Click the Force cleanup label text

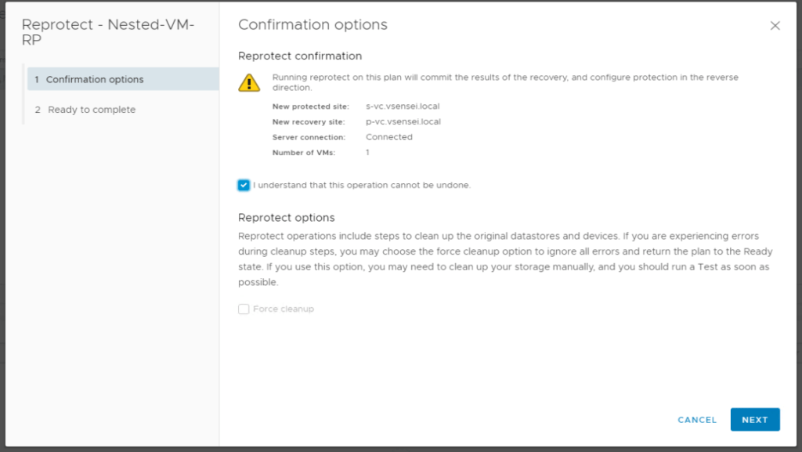click(284, 309)
